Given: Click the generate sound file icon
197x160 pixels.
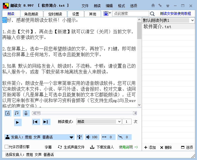Looking at the screenshot, I should (x=60, y=147).
